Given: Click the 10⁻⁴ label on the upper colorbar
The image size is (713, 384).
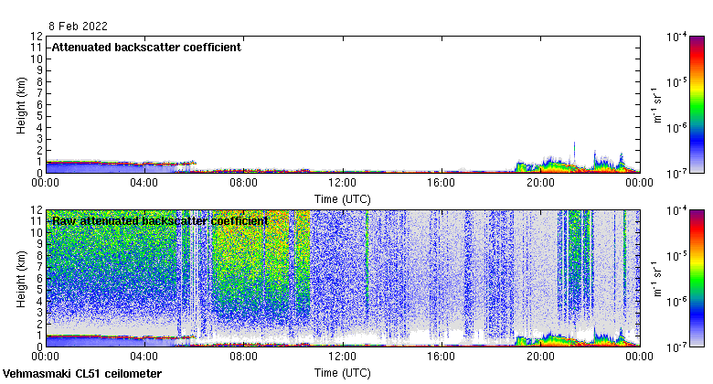Looking at the screenshot, I should point(676,37).
